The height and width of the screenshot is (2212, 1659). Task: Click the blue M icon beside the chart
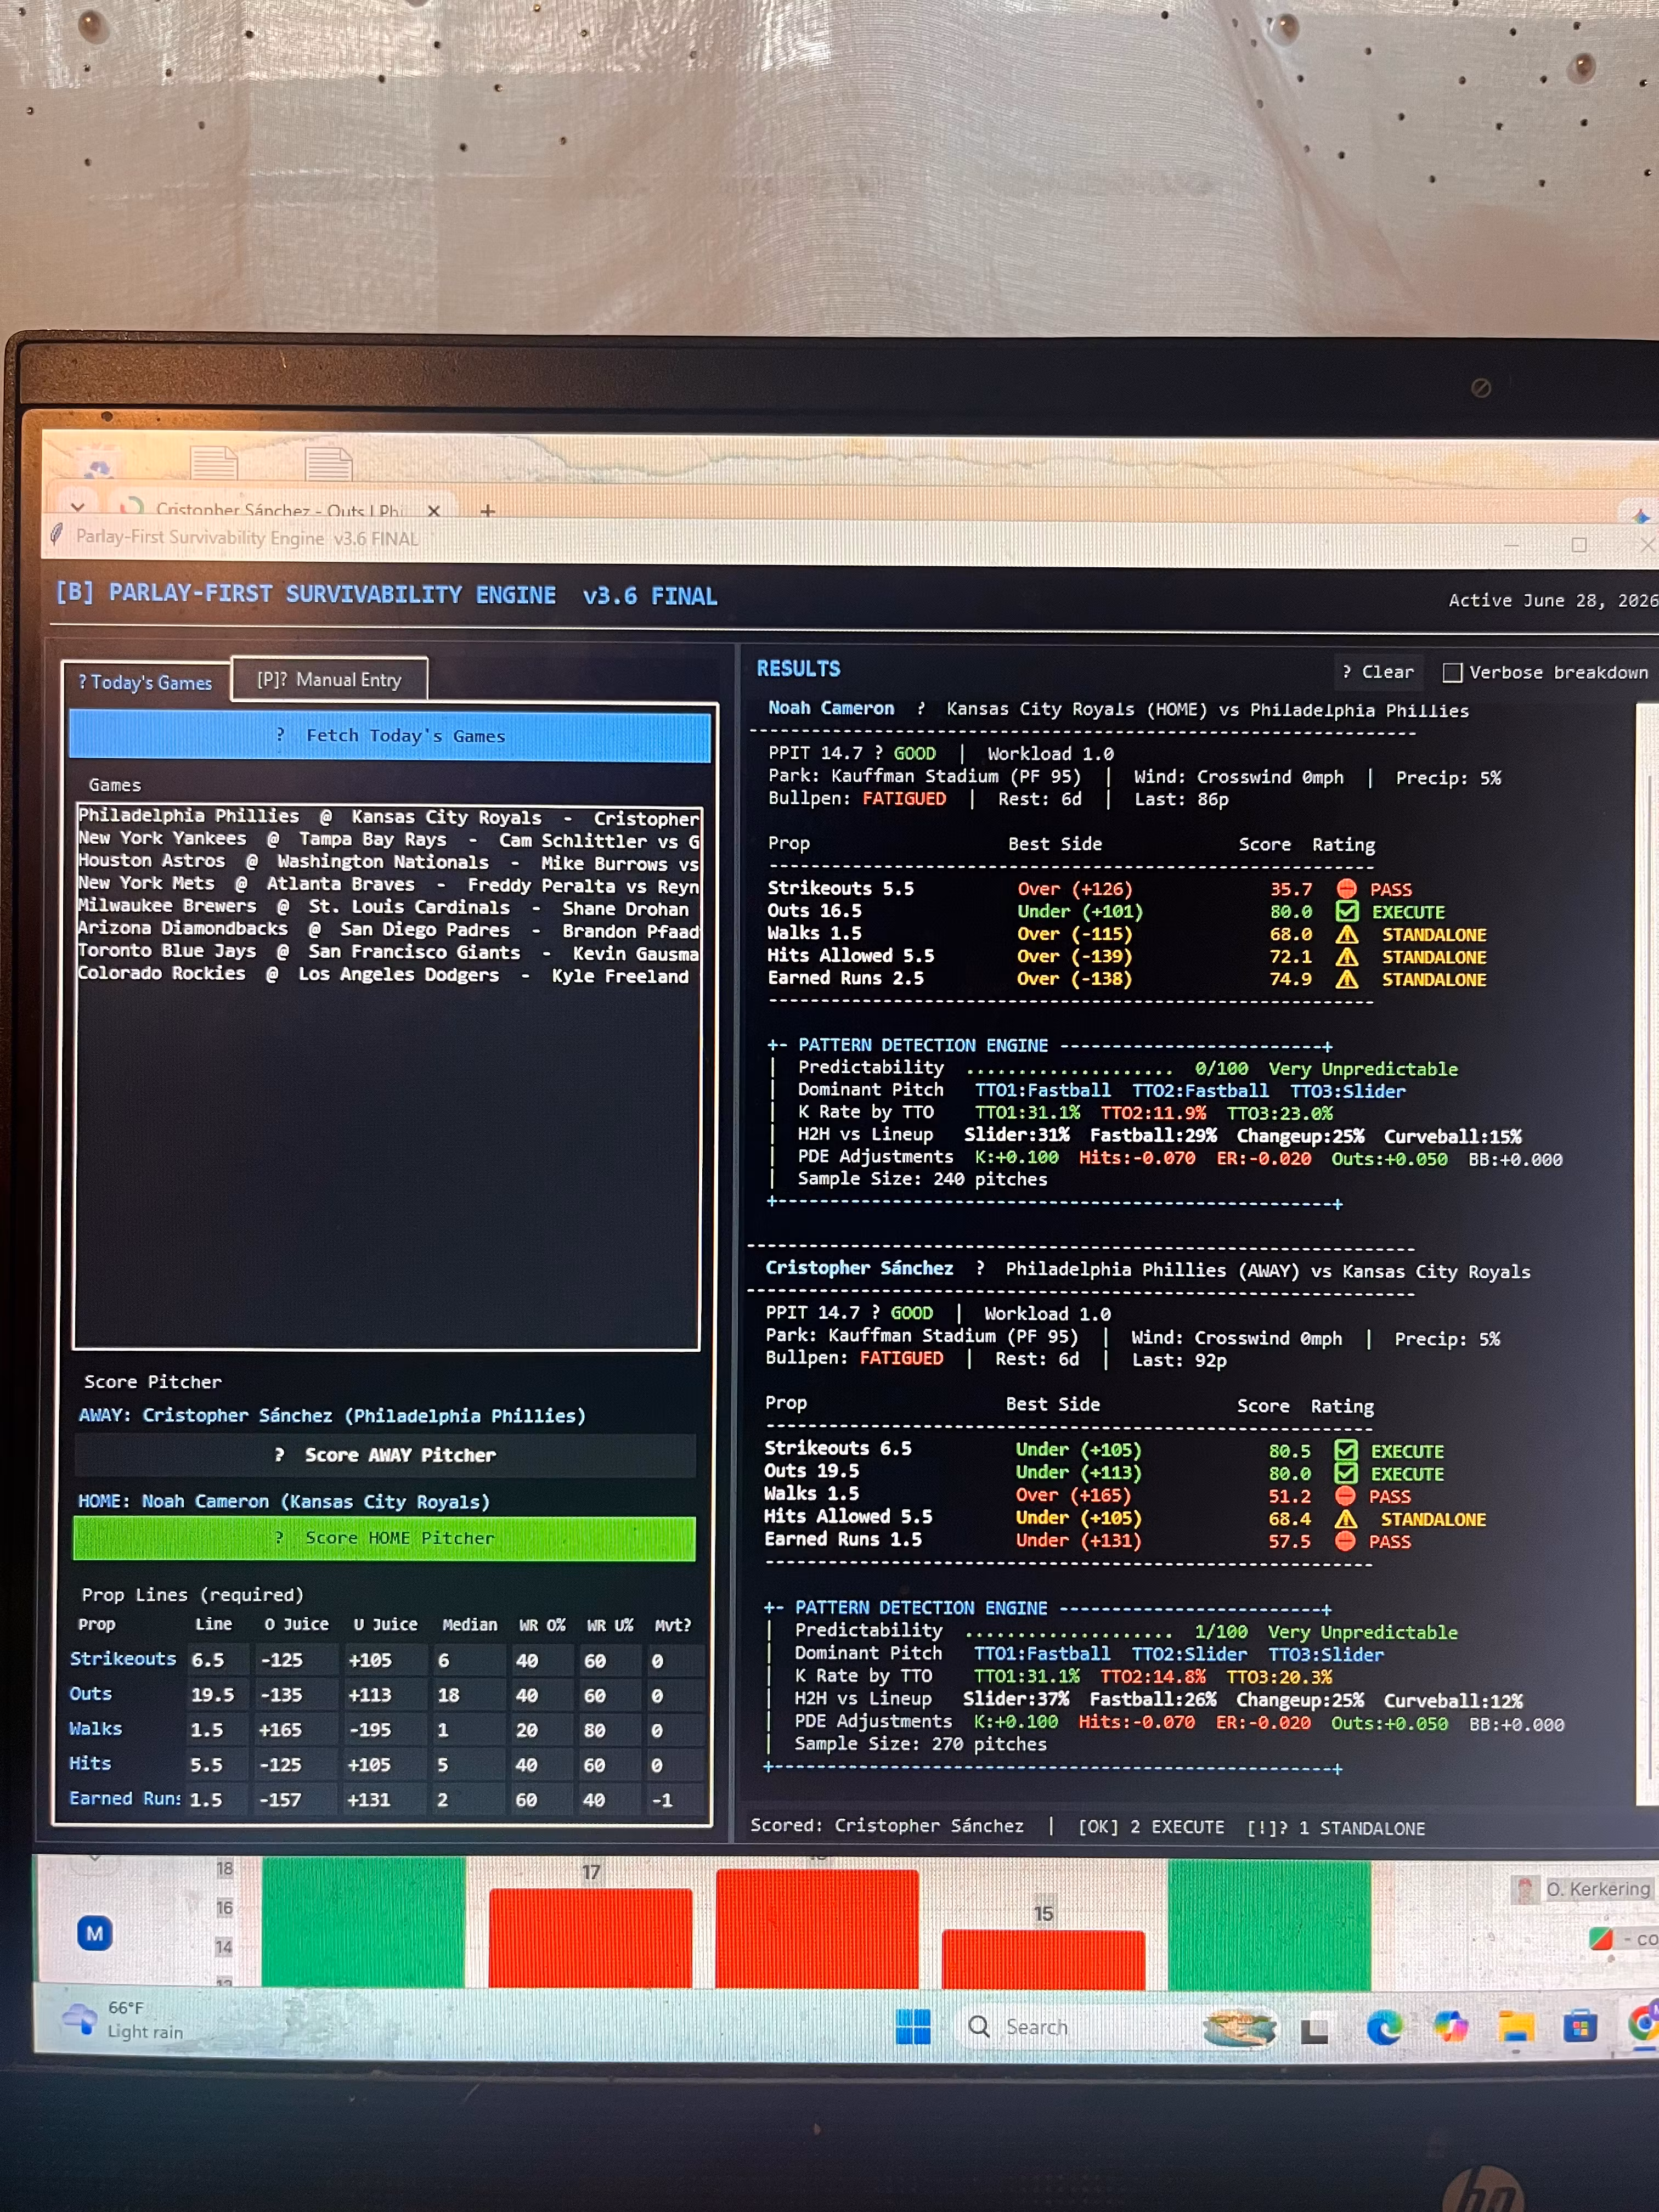coord(94,1933)
